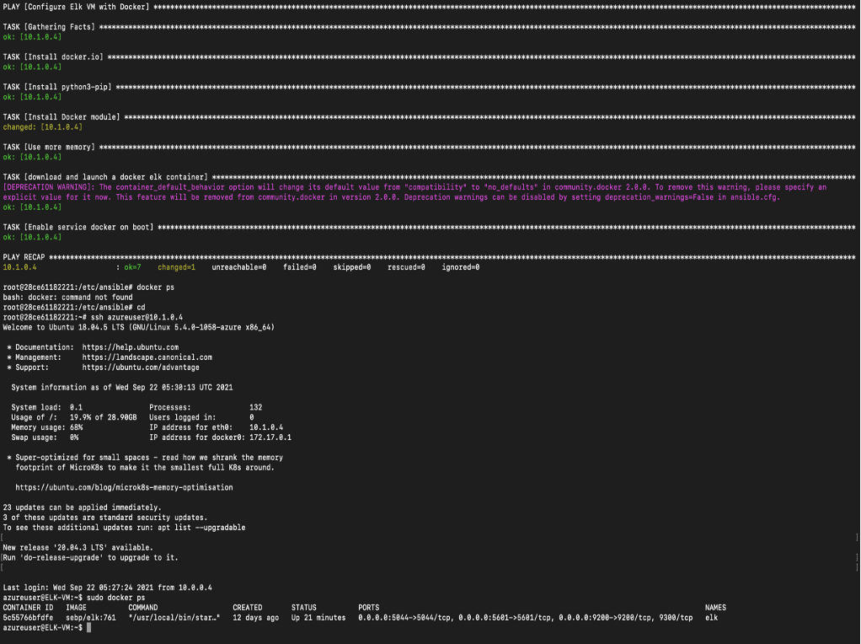The height and width of the screenshot is (644, 861).
Task: Click 'skipped=0' in the recap
Action: pos(352,267)
